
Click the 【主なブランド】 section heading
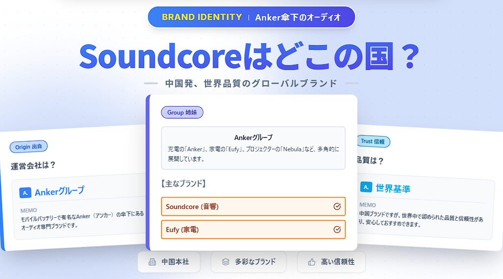tap(183, 184)
